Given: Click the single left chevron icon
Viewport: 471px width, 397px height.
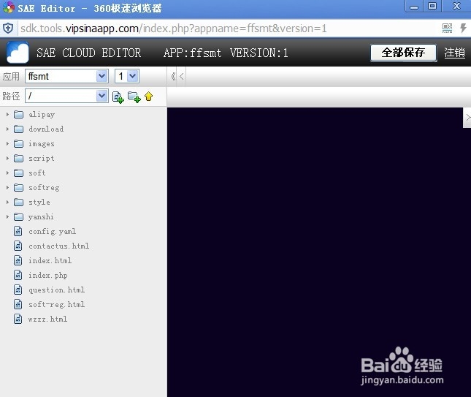Looking at the screenshot, I should (x=181, y=76).
